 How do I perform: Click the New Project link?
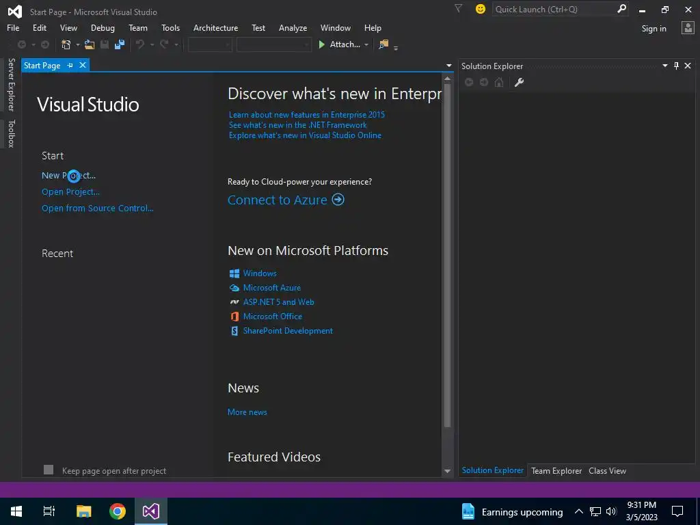(x=68, y=176)
